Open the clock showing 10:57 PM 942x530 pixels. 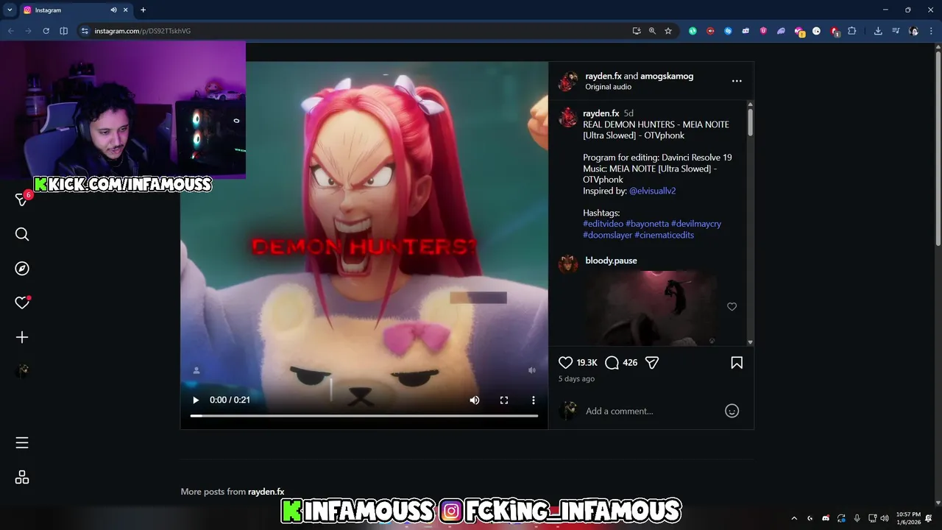(908, 518)
